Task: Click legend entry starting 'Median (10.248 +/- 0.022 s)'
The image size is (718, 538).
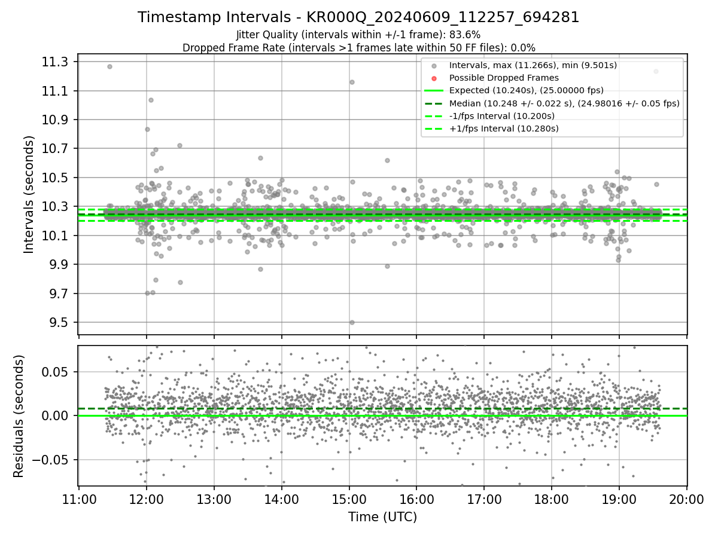Action: [564, 103]
